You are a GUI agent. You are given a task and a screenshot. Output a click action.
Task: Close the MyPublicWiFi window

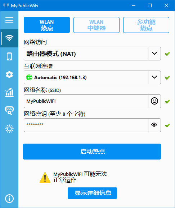point(166,5)
